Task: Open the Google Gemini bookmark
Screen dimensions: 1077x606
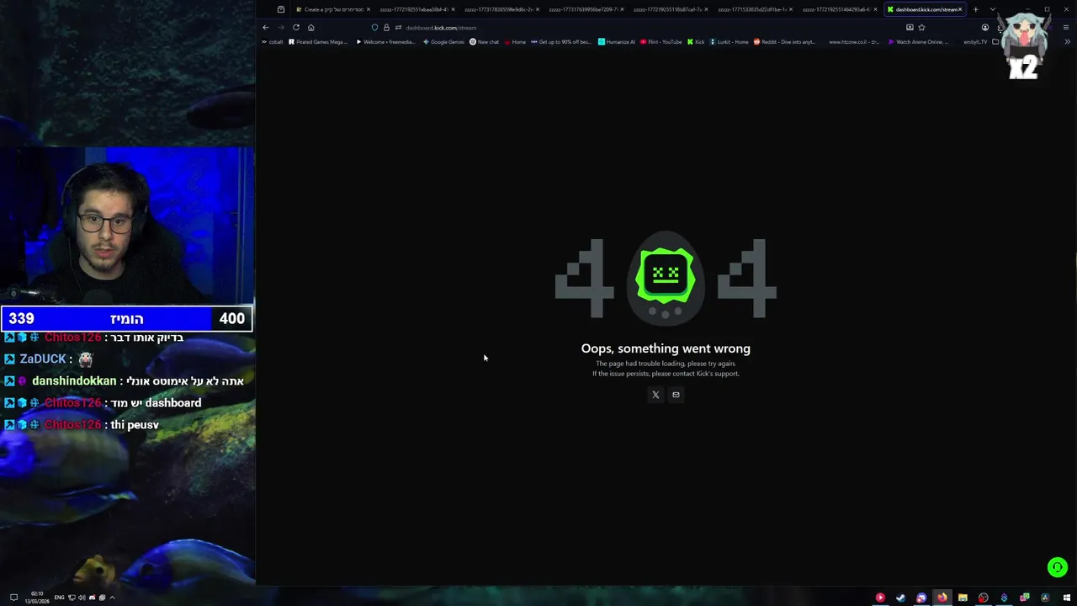Action: coord(443,41)
